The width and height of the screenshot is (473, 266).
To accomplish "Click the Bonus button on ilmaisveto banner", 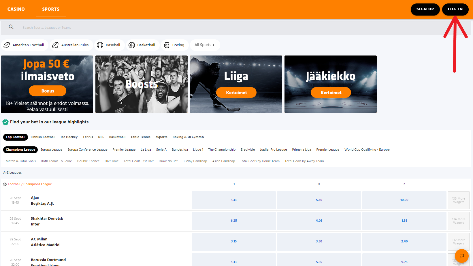I will point(48,91).
